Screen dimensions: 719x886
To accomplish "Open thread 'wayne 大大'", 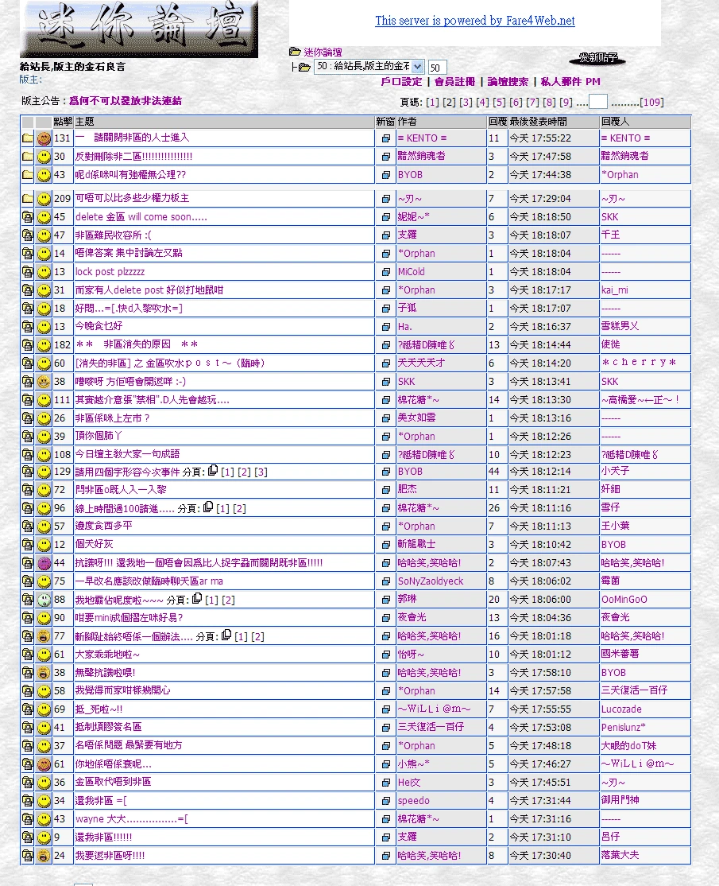I will click(132, 818).
